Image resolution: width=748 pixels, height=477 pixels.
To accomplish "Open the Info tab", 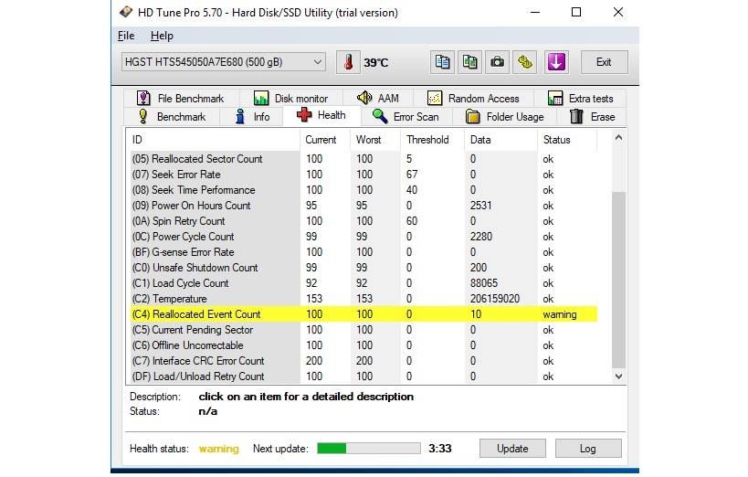I will pyautogui.click(x=252, y=116).
